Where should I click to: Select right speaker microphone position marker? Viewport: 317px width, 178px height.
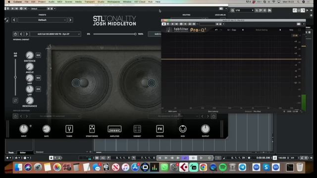(151, 83)
